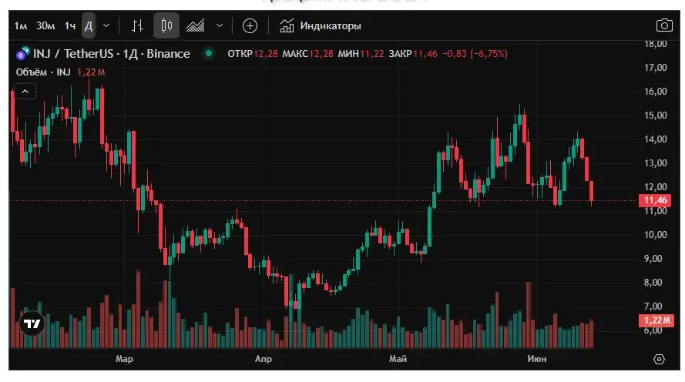
Task: Click the green market status dot
Action: pos(209,53)
